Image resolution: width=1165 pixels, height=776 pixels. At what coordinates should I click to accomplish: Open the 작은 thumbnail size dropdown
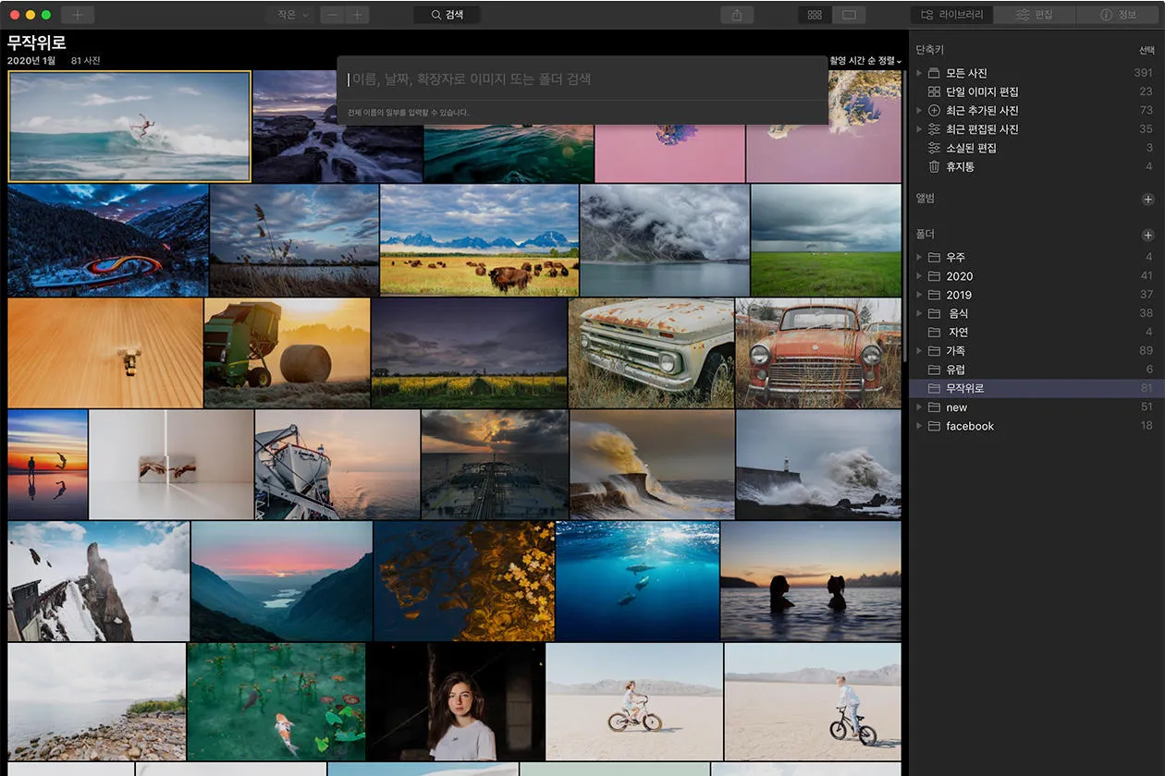click(290, 15)
